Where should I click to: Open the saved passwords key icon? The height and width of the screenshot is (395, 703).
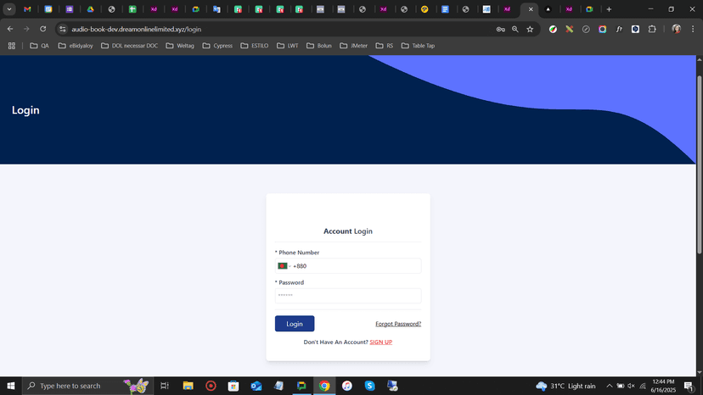coord(500,29)
